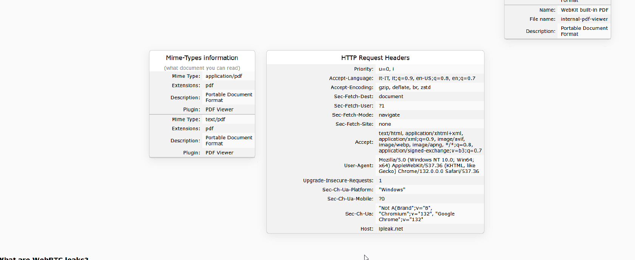Click the Sec-Fetch-Site none value
This screenshot has height=260, width=635.
[x=385, y=124]
